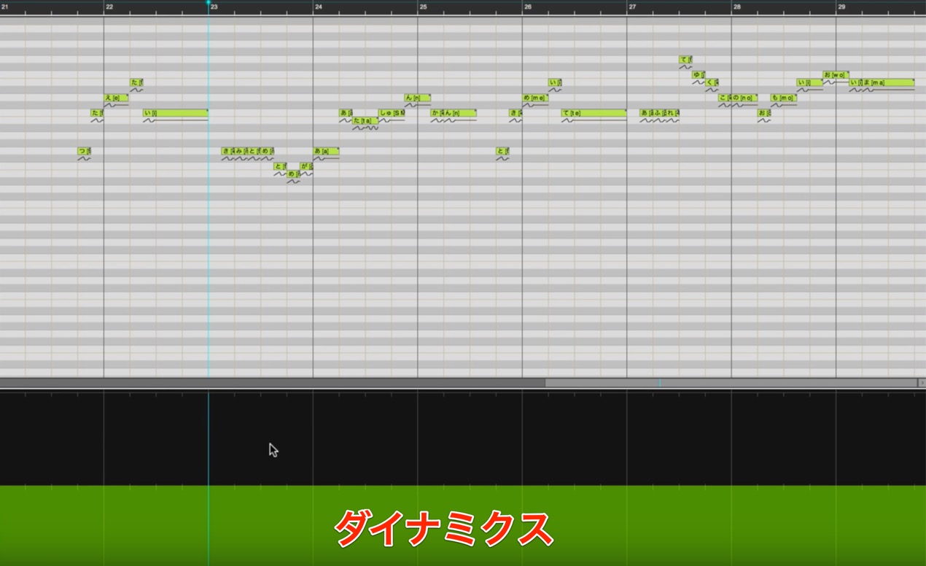Select the つ note
Image resolution: width=926 pixels, height=566 pixels.
tap(85, 152)
